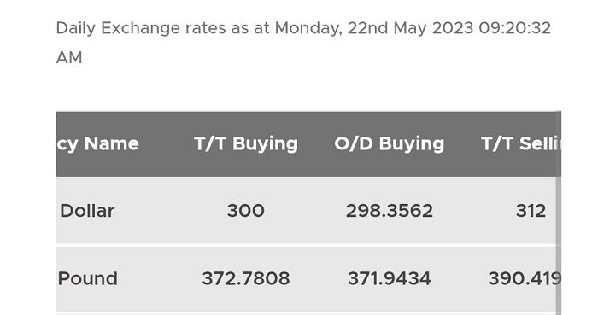Click Dollar T/T Buying value 300
598x315 pixels.
[246, 211]
